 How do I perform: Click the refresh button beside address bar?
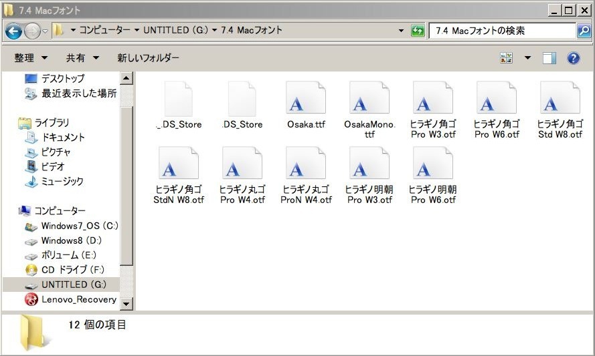pos(418,31)
